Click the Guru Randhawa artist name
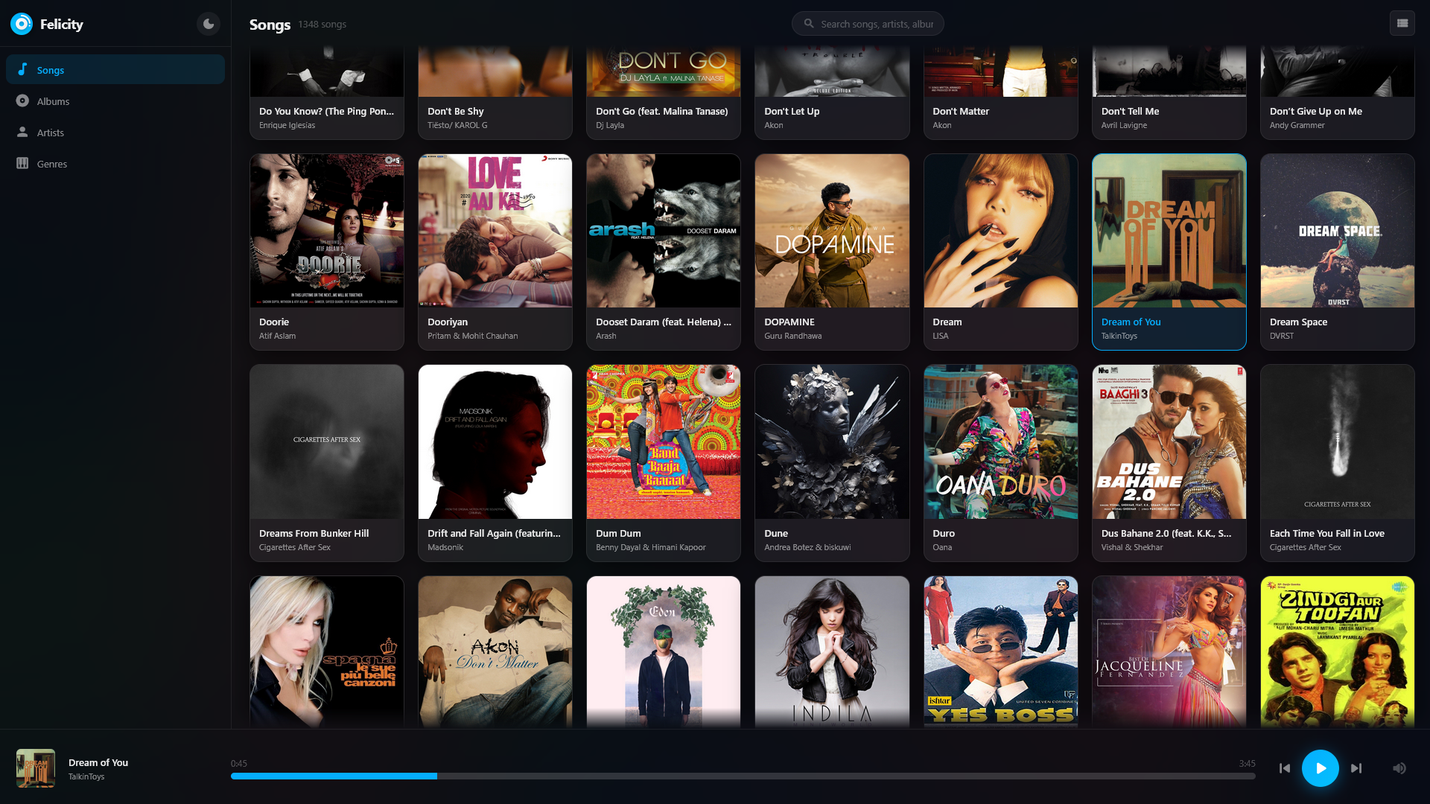The image size is (1430, 804). 793,336
